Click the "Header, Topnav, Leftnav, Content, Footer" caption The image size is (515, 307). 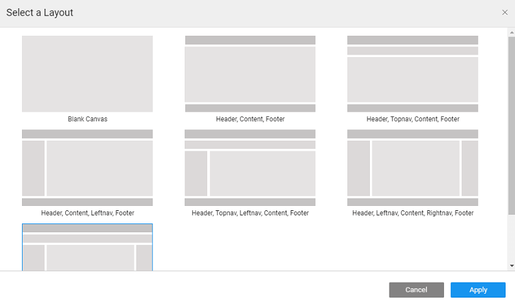(250, 213)
